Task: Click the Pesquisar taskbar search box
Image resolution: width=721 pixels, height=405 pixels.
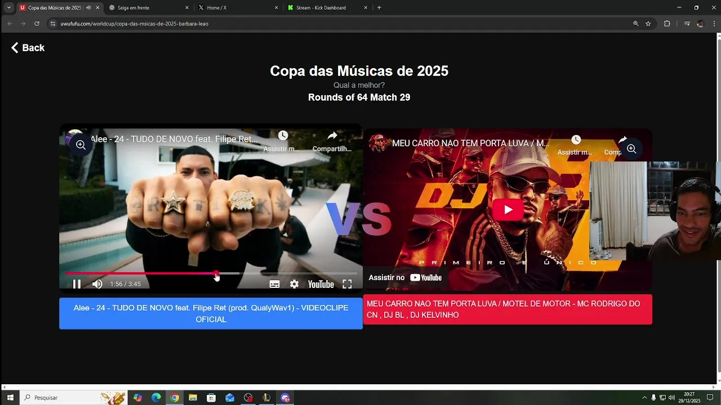Action: pyautogui.click(x=73, y=398)
